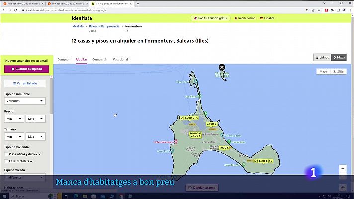Image resolution: width=354 pixels, height=199 pixels.
Task: Toggle the browser side panel icon
Action: [x=338, y=10]
